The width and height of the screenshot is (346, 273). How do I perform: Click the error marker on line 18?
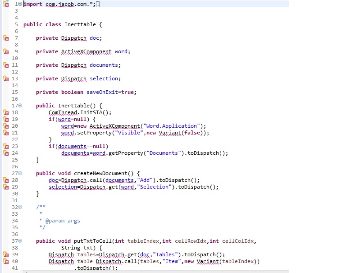coord(6,112)
